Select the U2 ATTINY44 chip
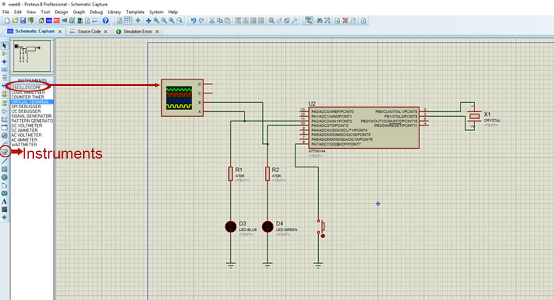Screen dimensions: 554x300 pos(364,128)
